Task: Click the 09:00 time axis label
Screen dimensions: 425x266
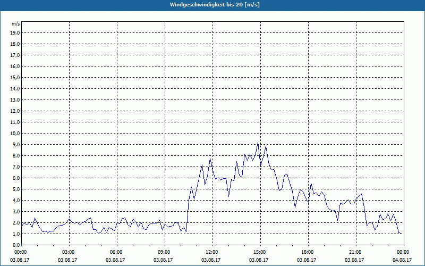Action: tap(165, 252)
